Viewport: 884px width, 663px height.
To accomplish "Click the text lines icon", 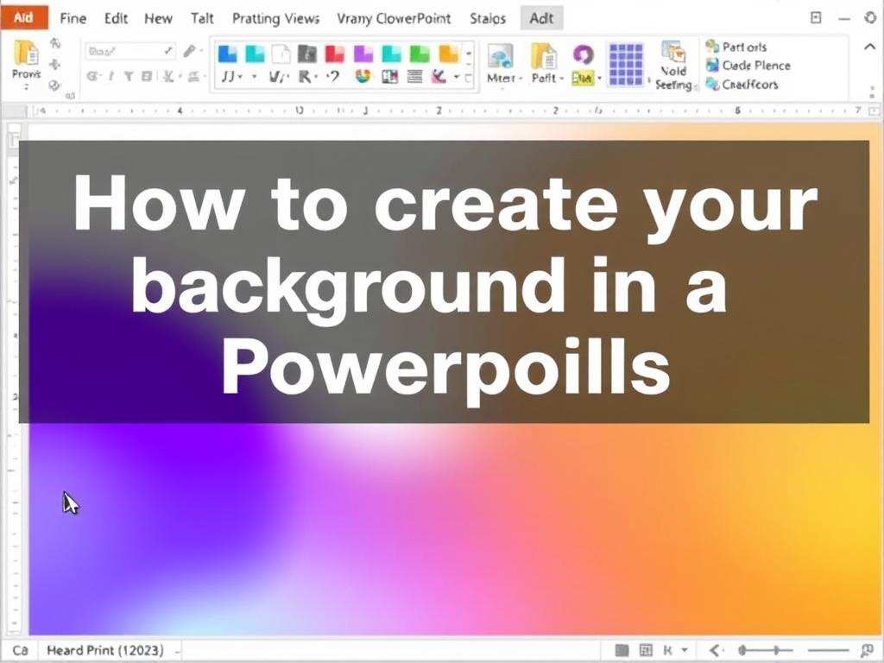I will tap(415, 76).
